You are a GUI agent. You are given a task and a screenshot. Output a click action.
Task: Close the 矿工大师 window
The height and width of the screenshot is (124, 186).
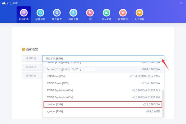(x=181, y=3)
